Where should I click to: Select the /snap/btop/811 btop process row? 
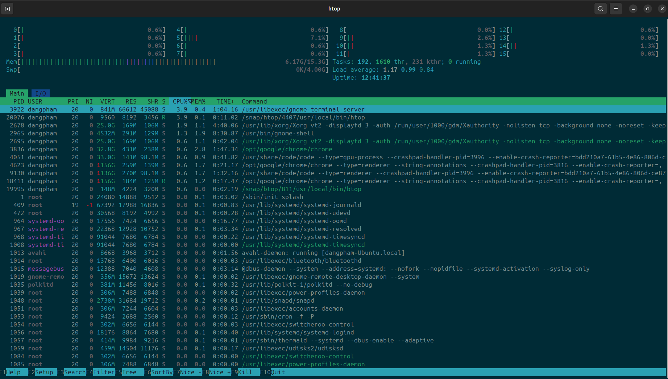click(333, 189)
